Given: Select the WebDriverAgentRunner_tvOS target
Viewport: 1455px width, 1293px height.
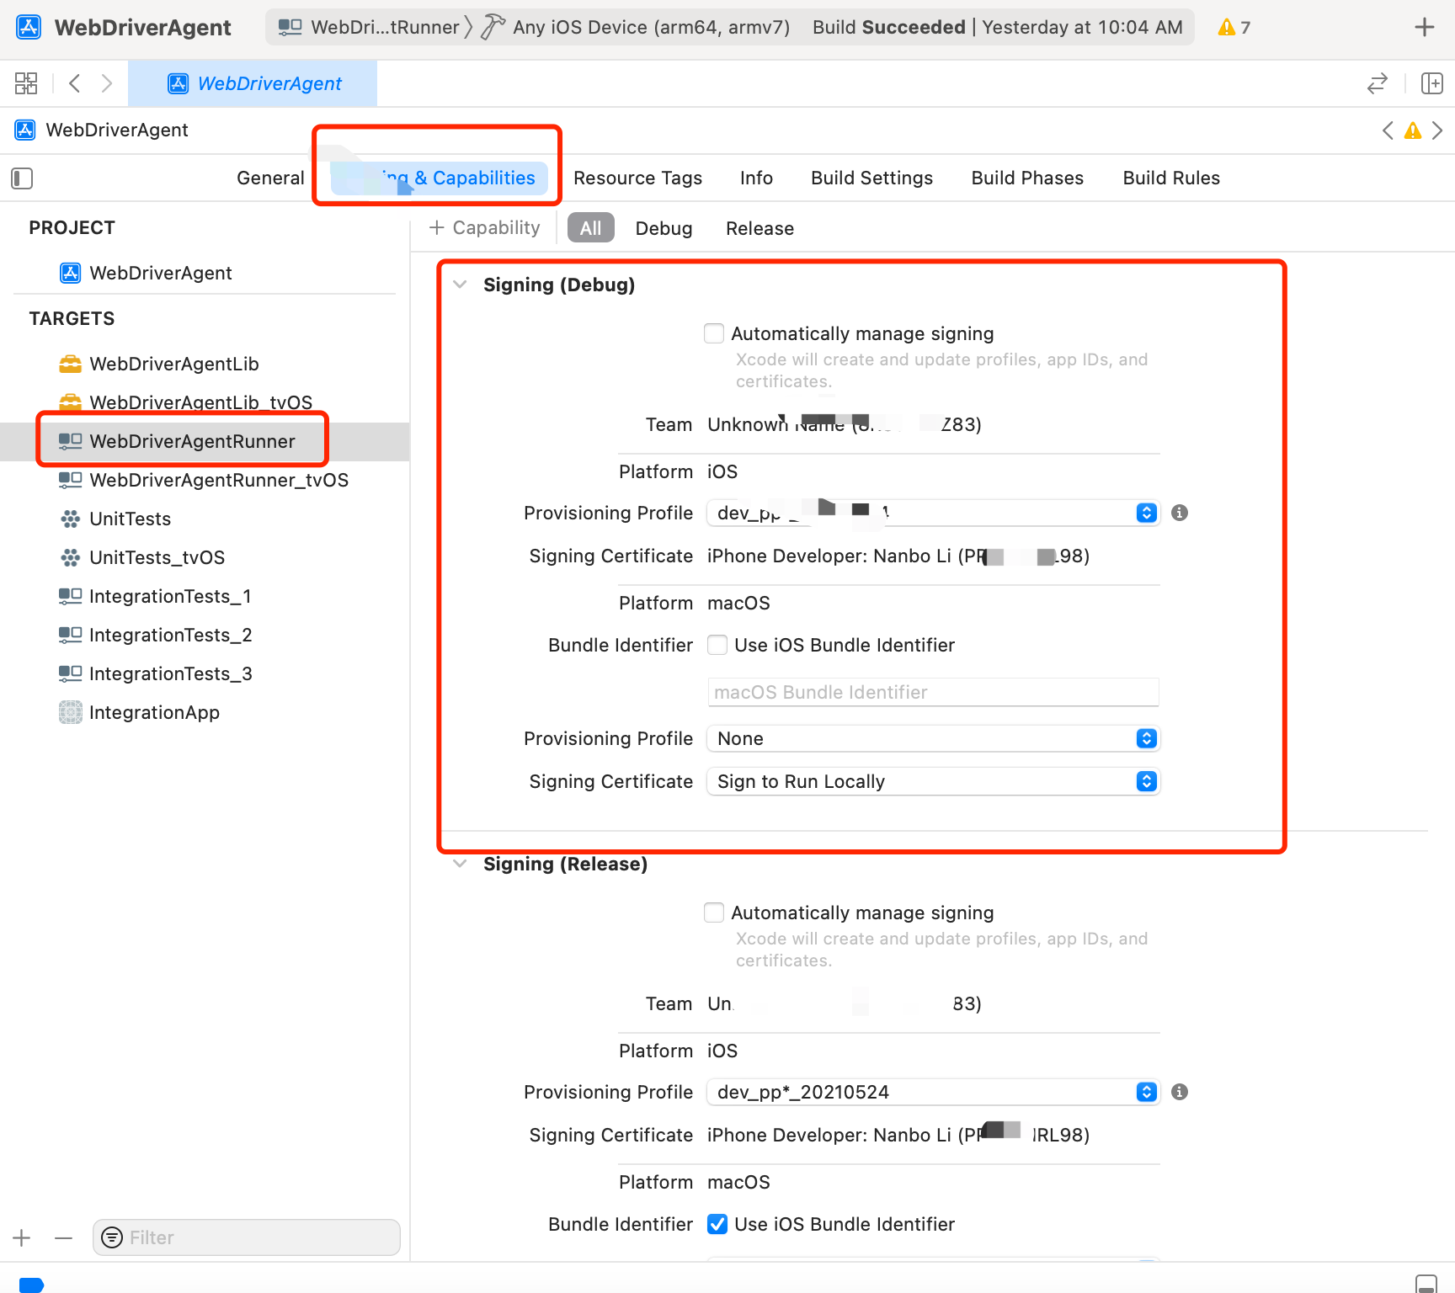Looking at the screenshot, I should click(205, 480).
